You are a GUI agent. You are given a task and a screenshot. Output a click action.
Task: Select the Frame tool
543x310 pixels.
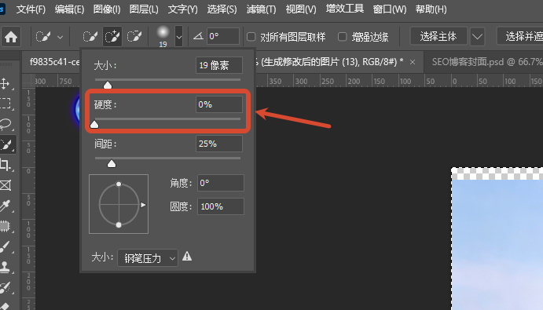coord(6,185)
